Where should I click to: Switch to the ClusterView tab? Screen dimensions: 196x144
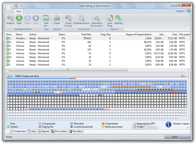[18, 131]
